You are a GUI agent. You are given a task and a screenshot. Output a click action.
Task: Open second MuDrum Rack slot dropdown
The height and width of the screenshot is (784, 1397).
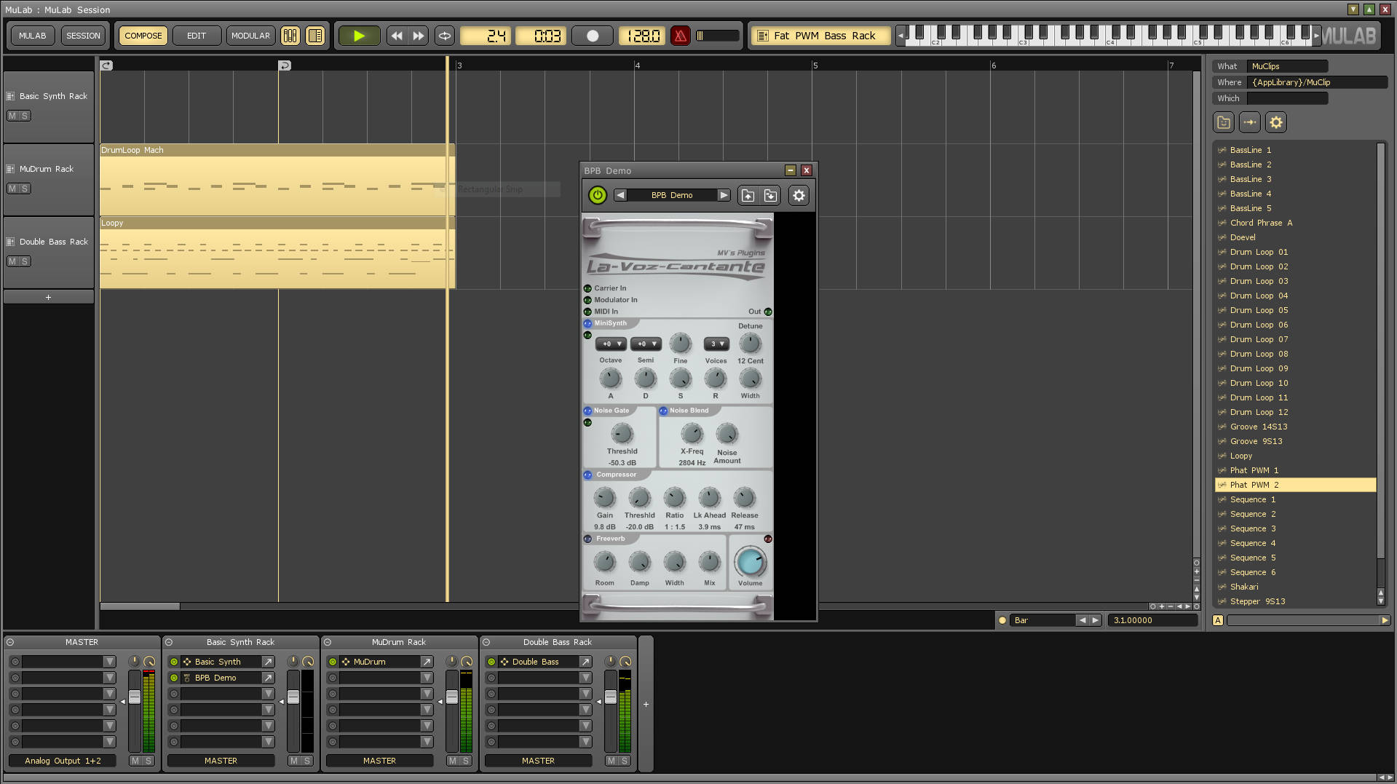[427, 678]
